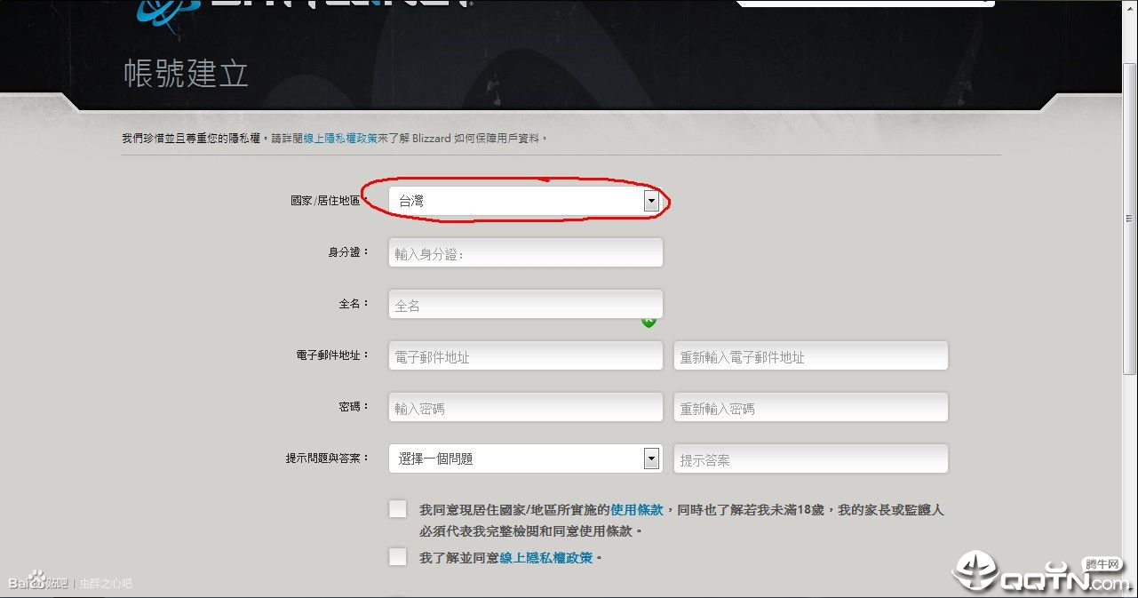
Task: Click the search box at page top
Action: [865, 4]
